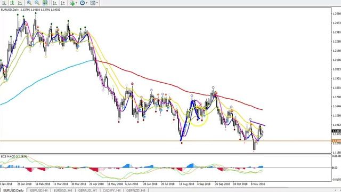341x192 pixels.
Task: Click the 0.00 MACD scale value
Action: (x=335, y=168)
